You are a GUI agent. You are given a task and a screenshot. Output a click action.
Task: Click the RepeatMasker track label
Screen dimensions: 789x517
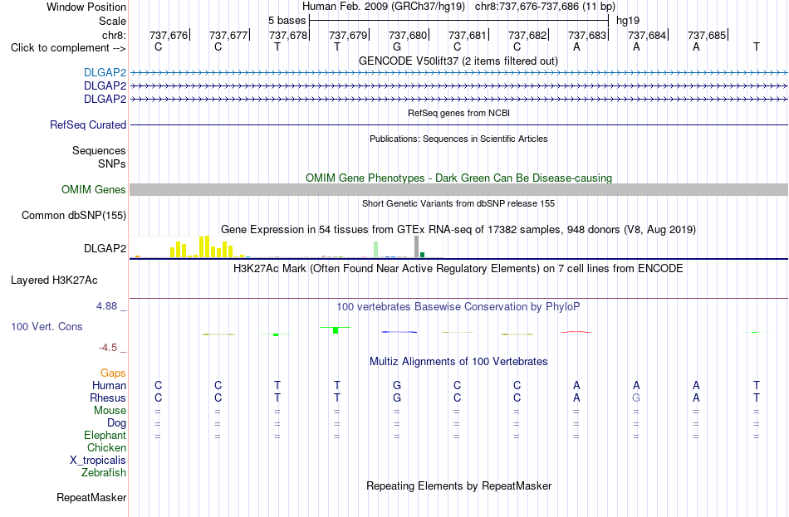tap(91, 497)
